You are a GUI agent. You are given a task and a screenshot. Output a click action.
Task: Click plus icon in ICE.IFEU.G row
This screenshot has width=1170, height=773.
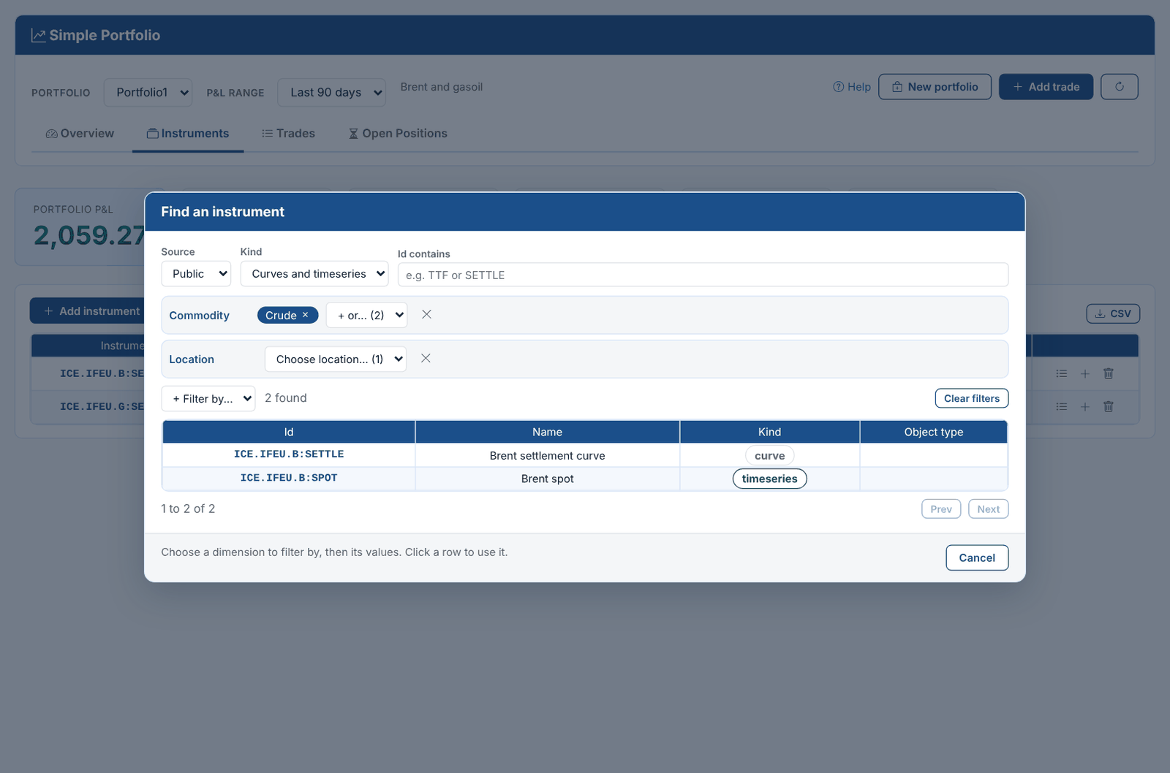click(1085, 406)
